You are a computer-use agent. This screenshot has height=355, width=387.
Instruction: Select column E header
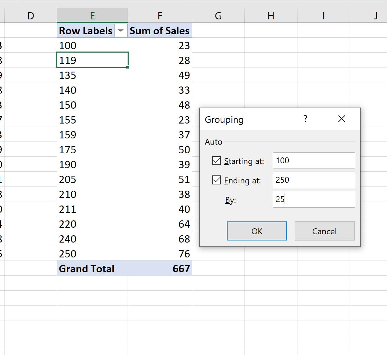pos(92,16)
